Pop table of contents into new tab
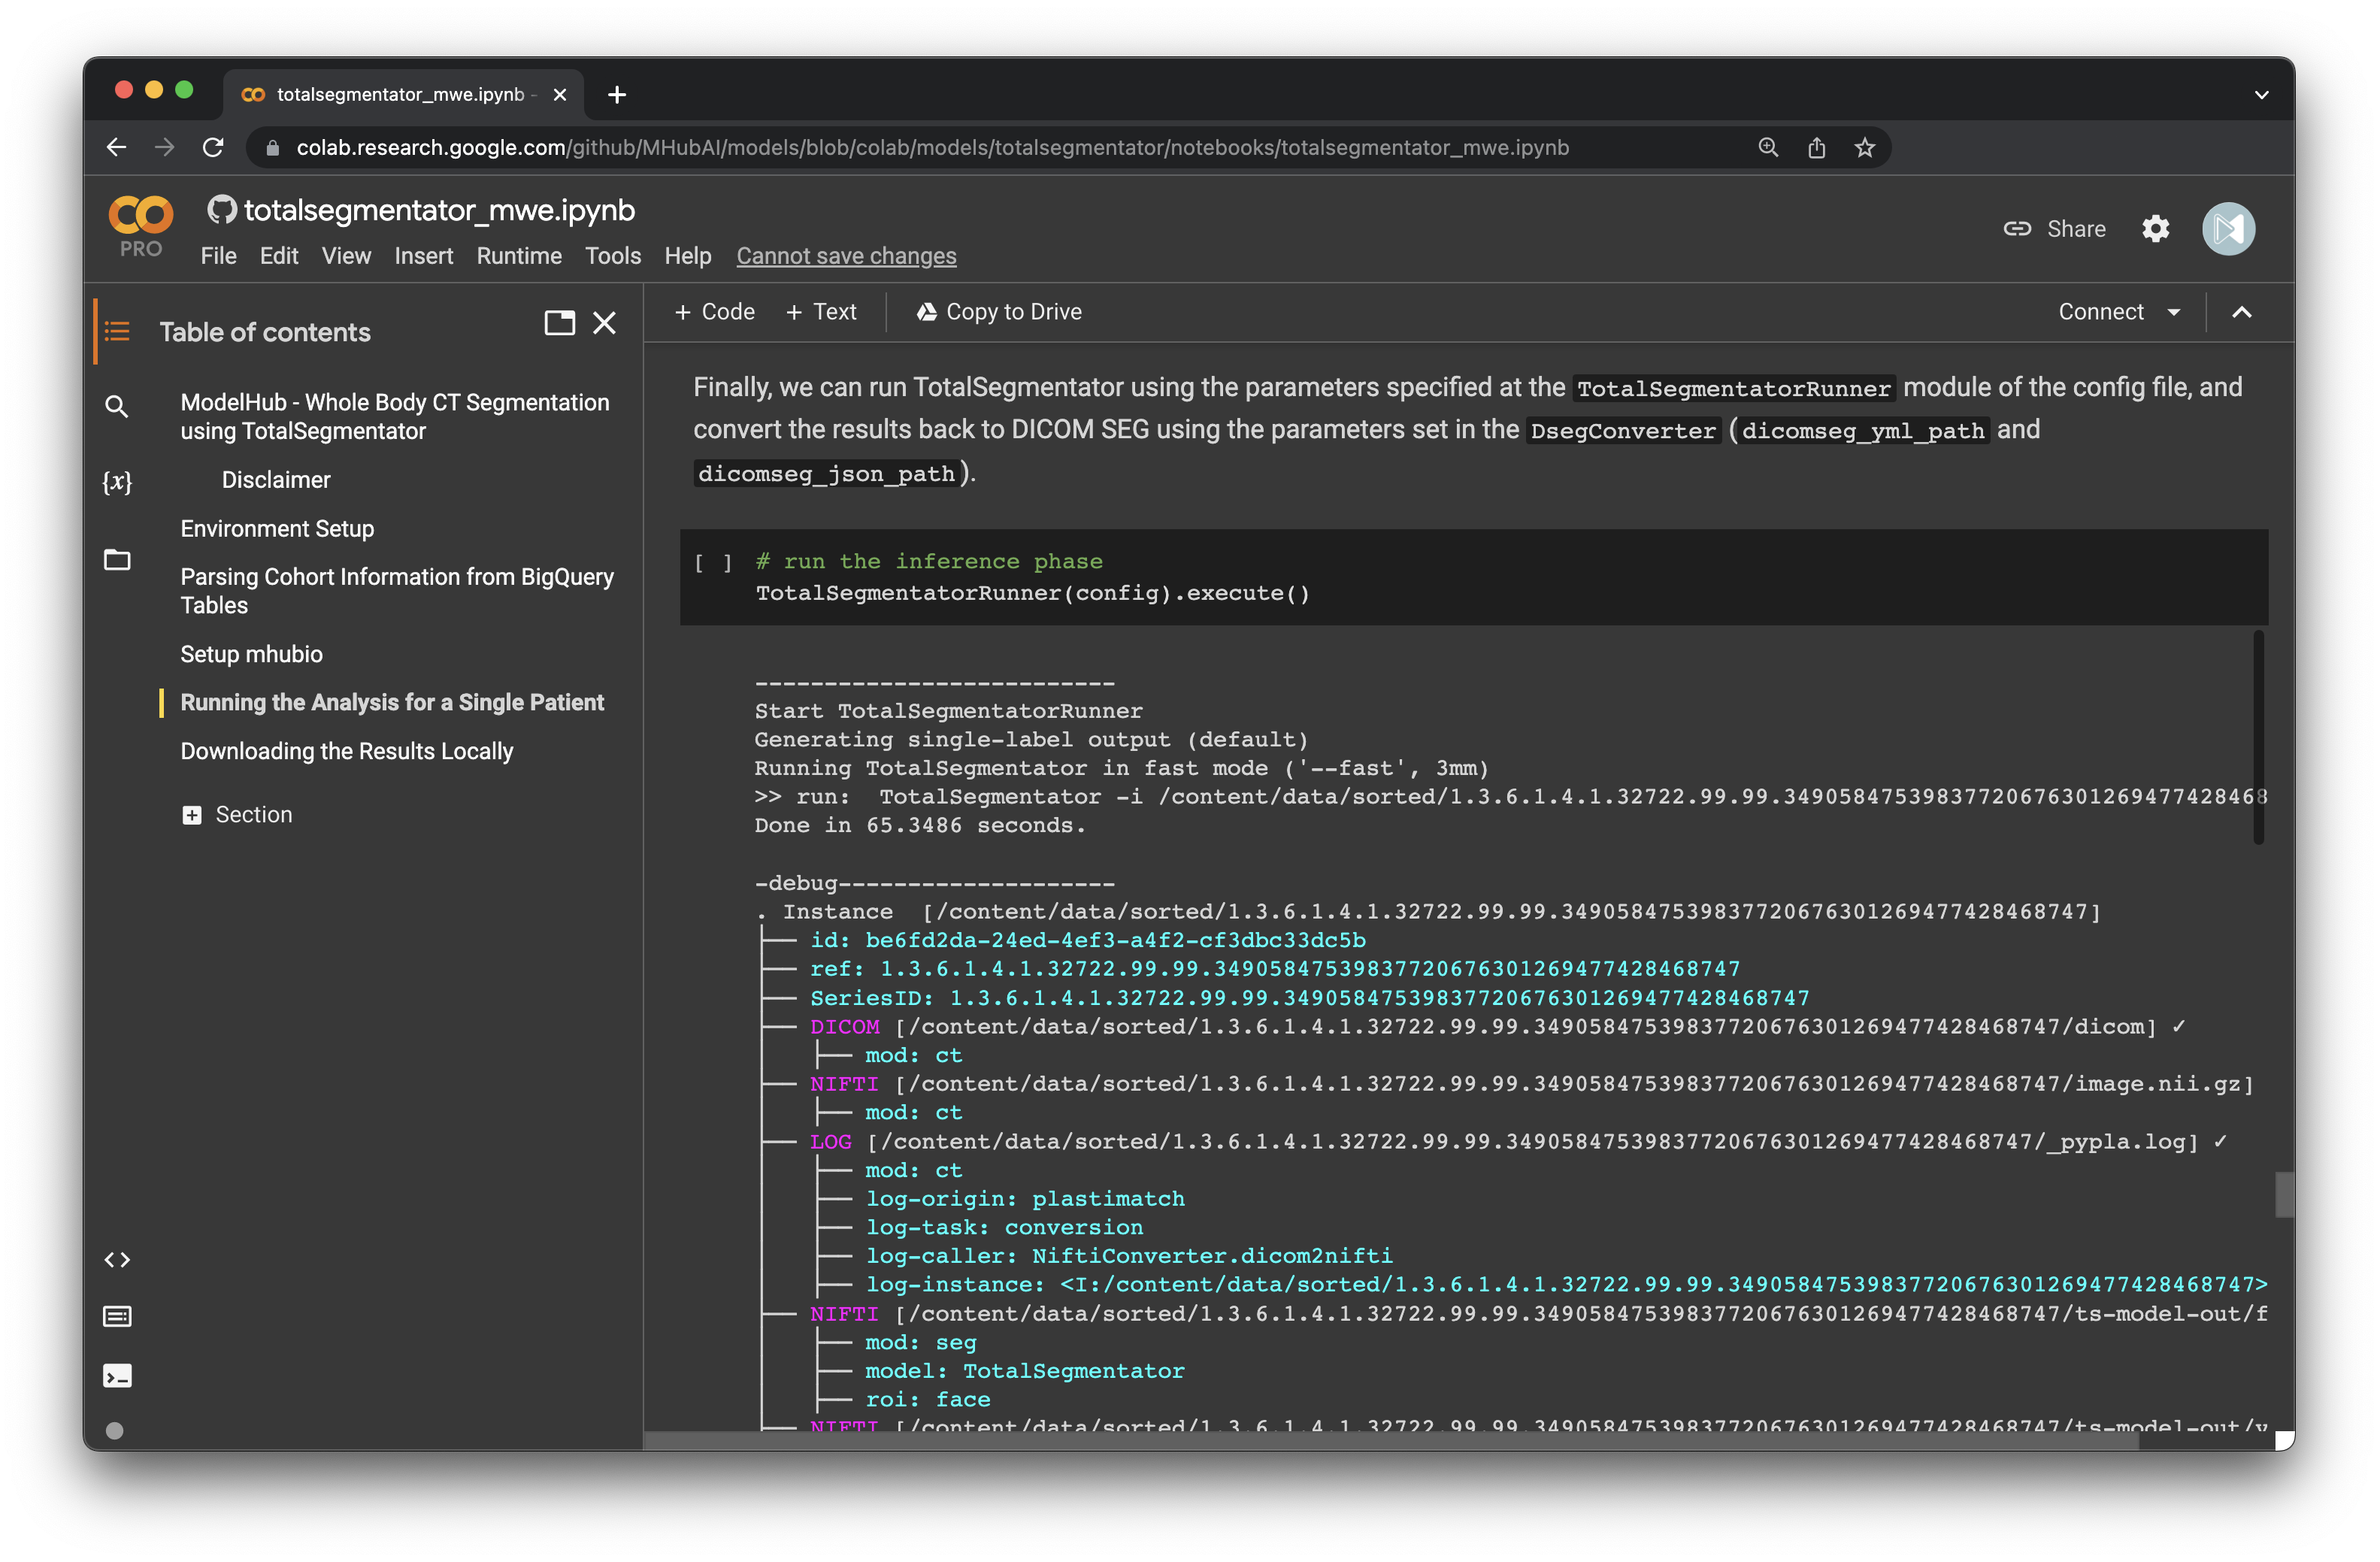 point(559,323)
